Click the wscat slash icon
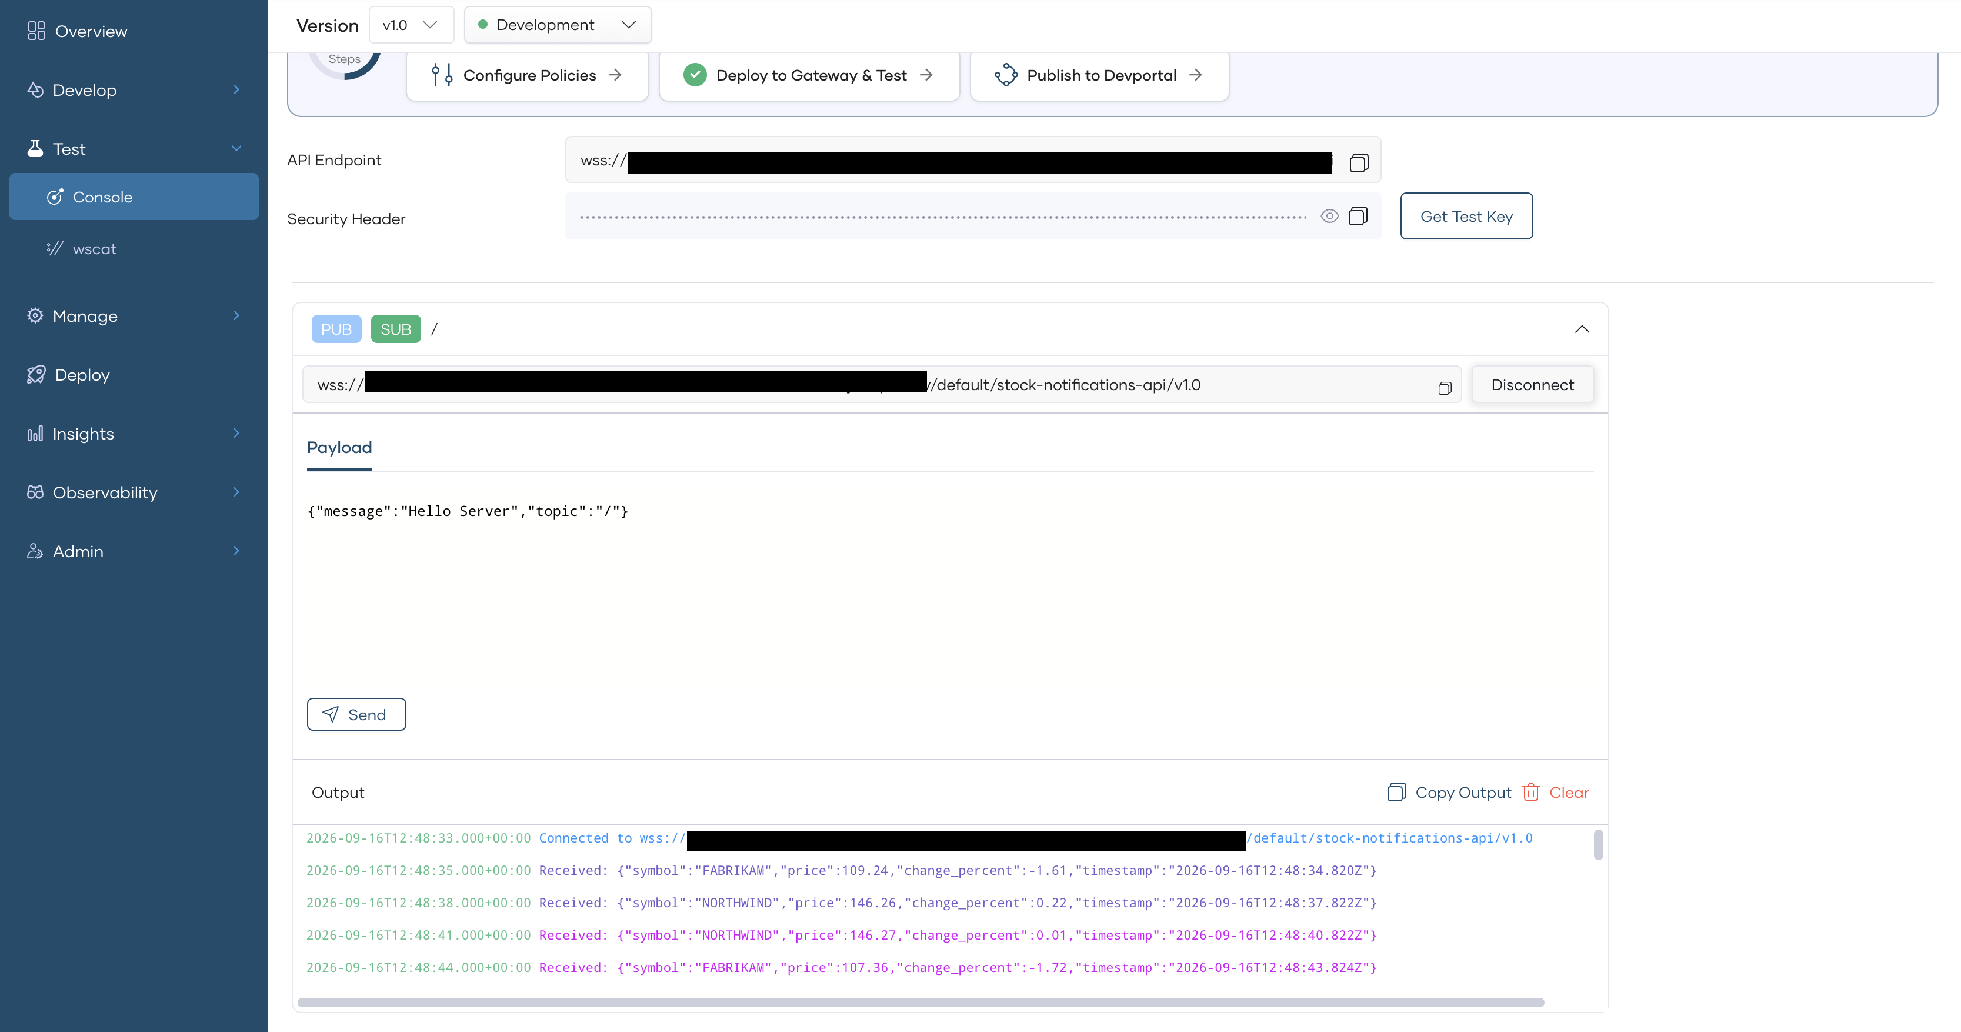The height and width of the screenshot is (1032, 1961). coord(55,249)
